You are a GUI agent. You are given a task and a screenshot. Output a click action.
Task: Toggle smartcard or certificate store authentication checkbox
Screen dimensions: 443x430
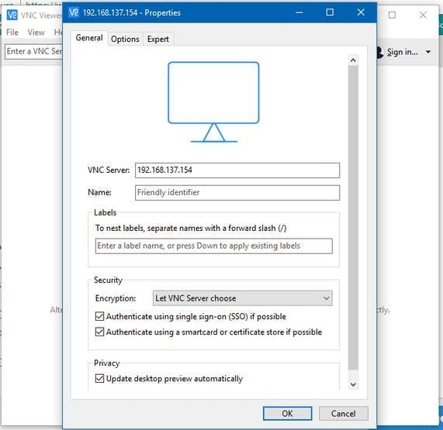pos(99,332)
